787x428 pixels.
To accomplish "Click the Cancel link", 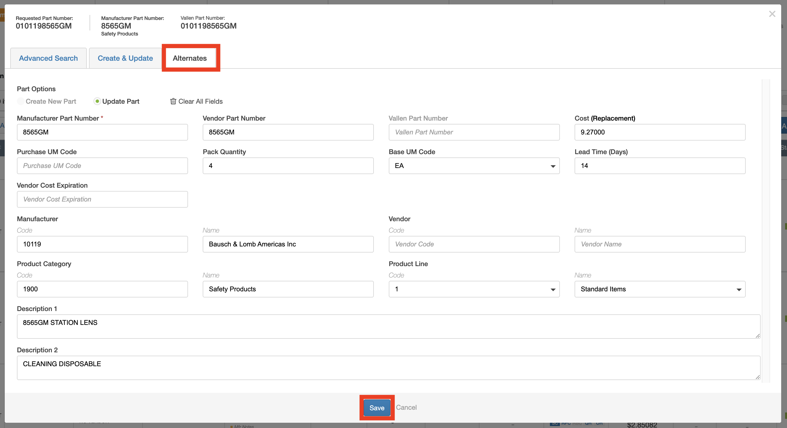I will tap(406, 407).
